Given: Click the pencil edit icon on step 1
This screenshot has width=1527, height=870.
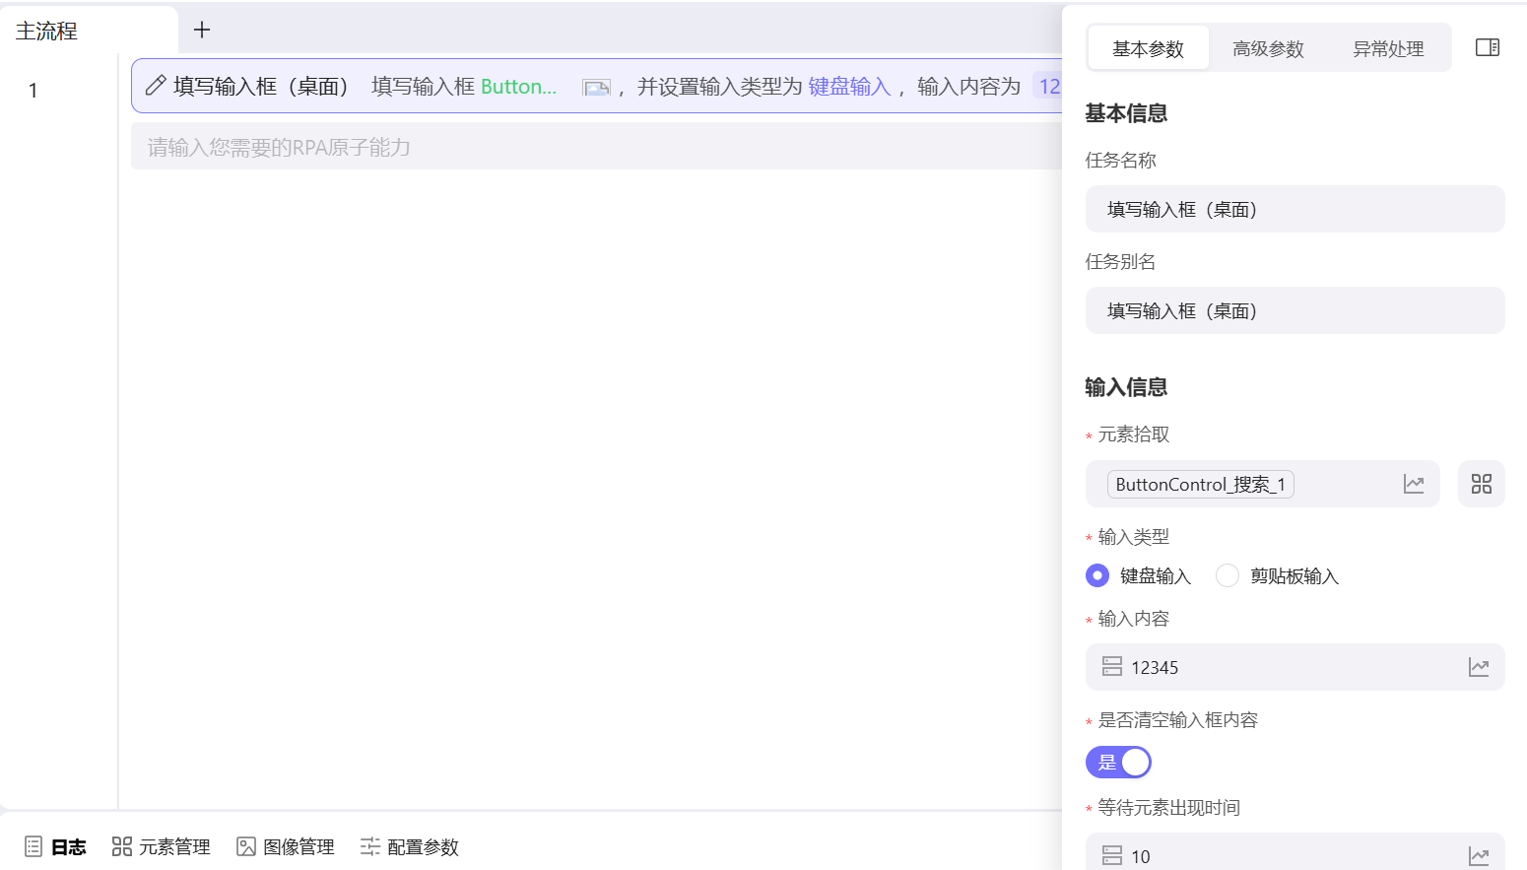Looking at the screenshot, I should 154,86.
